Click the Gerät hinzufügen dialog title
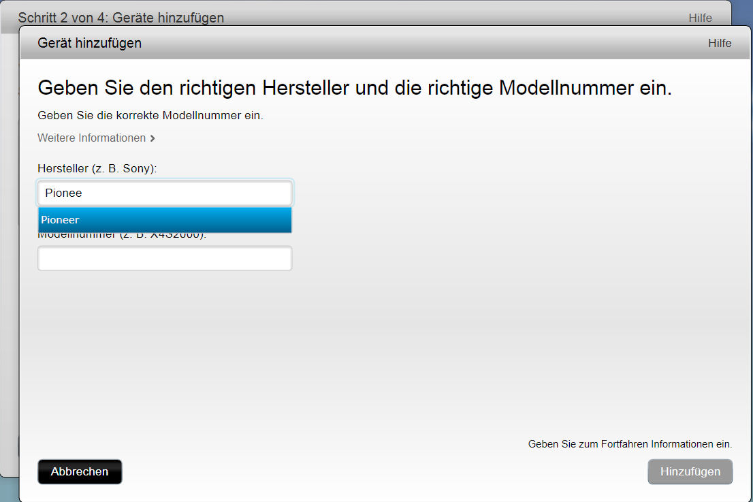 (x=89, y=43)
